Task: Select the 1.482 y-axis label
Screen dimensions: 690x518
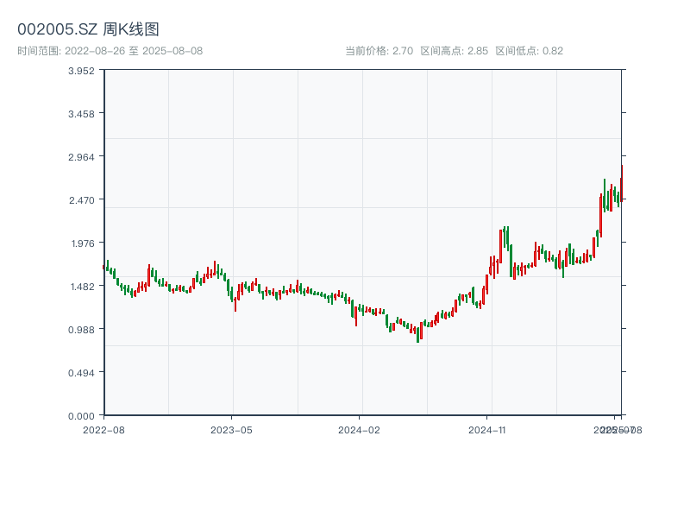Action: pos(81,287)
